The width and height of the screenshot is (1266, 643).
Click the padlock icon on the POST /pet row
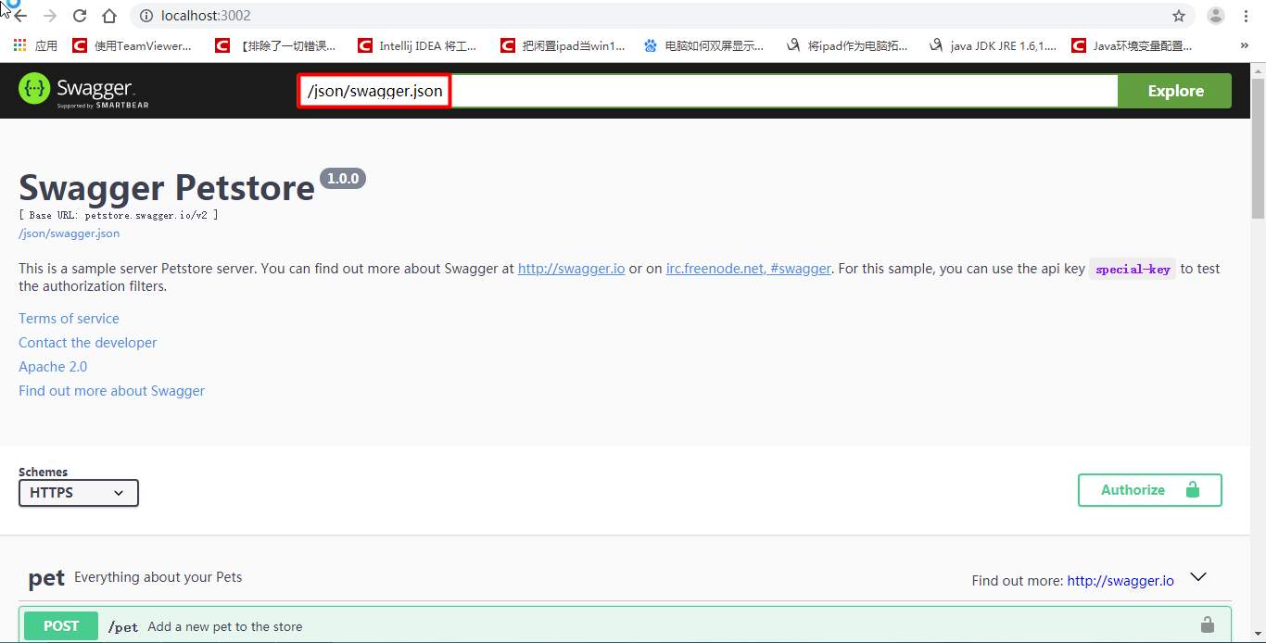[x=1207, y=625]
